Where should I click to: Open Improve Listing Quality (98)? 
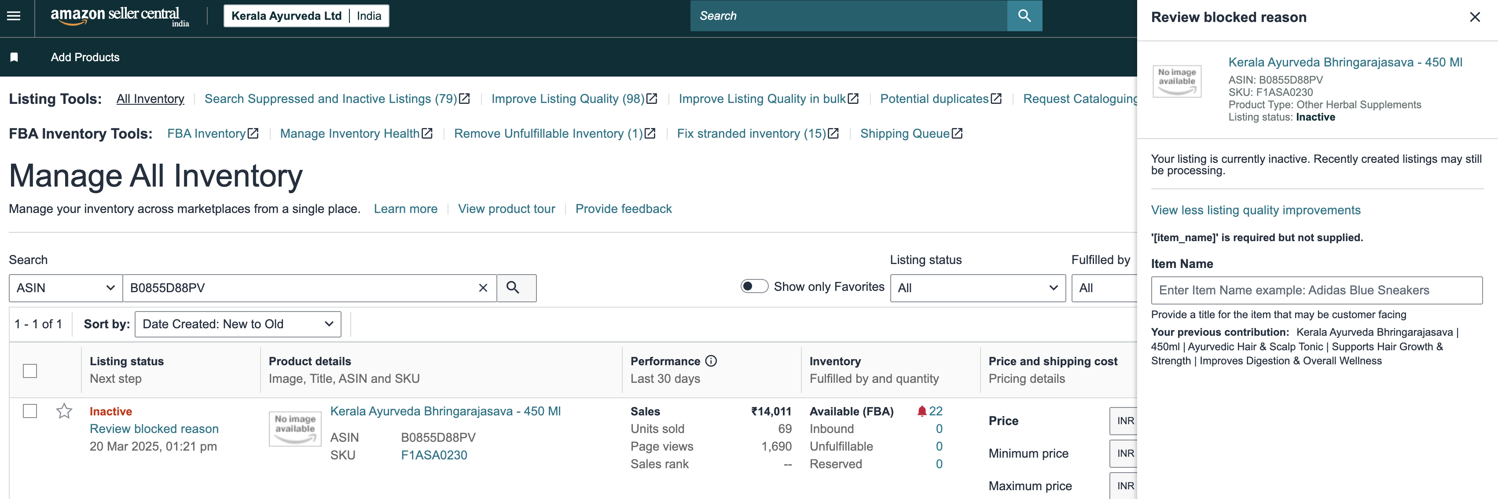574,99
